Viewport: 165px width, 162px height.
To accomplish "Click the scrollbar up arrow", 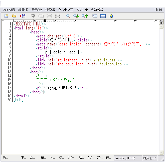I will pos(161,27).
